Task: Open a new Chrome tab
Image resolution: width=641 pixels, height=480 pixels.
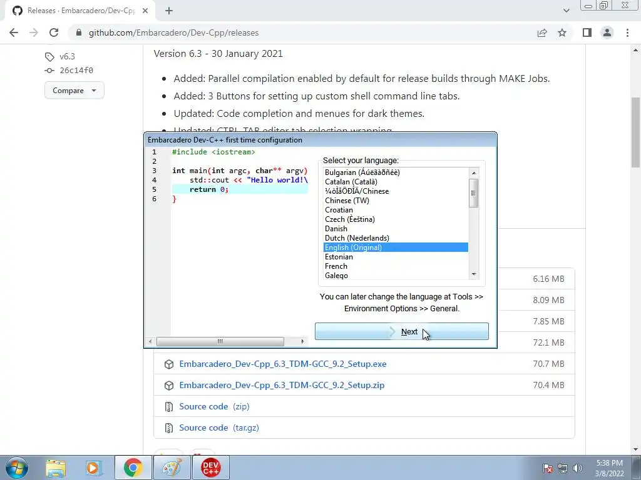Action: tap(169, 11)
